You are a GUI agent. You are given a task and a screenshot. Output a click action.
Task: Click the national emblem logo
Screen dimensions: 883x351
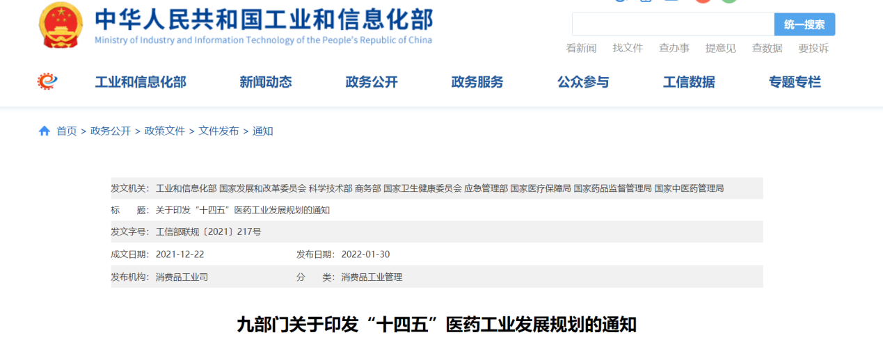[61, 24]
